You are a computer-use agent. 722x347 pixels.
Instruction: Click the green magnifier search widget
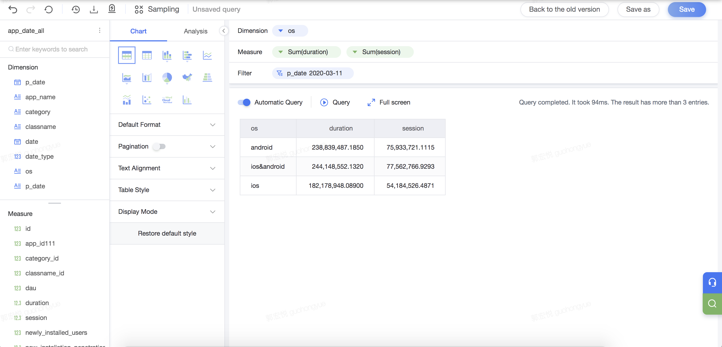712,304
